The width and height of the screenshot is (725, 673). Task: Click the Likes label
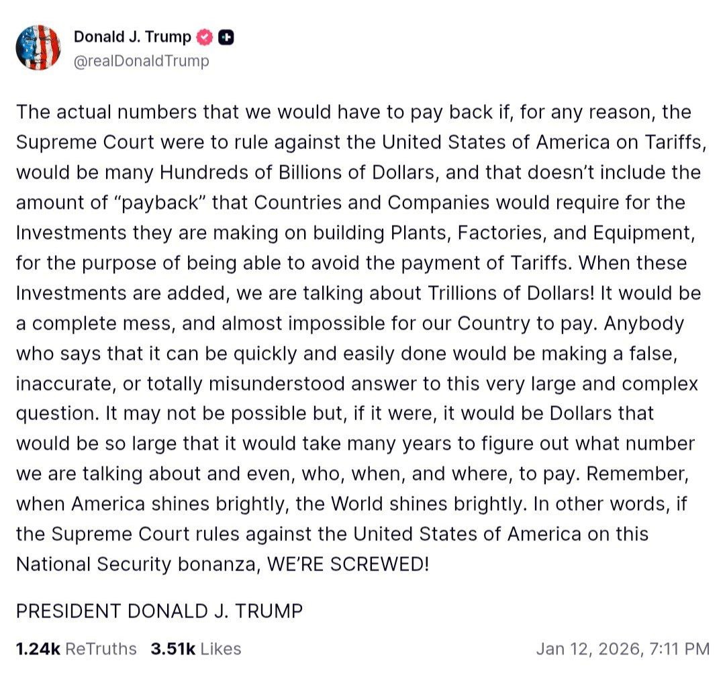coord(221,649)
